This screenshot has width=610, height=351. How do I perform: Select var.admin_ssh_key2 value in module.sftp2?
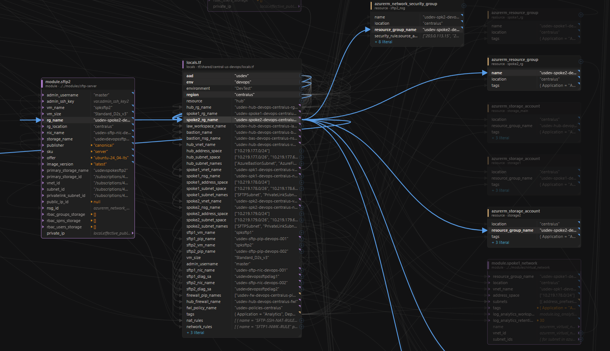click(x=111, y=101)
